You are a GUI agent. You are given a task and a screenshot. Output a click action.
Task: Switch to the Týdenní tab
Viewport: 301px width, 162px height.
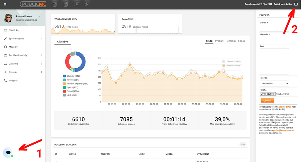pos(219,41)
